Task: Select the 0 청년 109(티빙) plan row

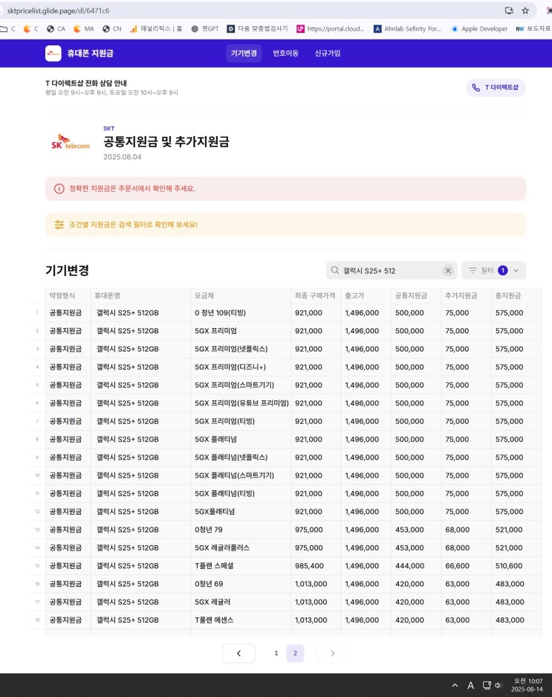Action: coord(287,313)
